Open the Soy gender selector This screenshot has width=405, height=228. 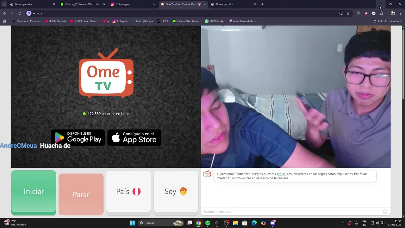176,191
